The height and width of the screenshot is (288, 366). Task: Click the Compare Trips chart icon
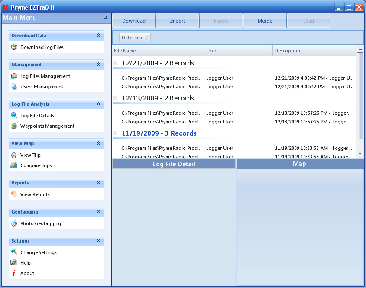(x=14, y=165)
